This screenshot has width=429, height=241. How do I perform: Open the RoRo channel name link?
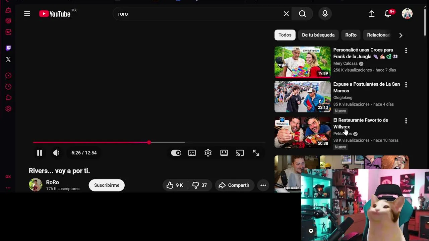[53, 182]
